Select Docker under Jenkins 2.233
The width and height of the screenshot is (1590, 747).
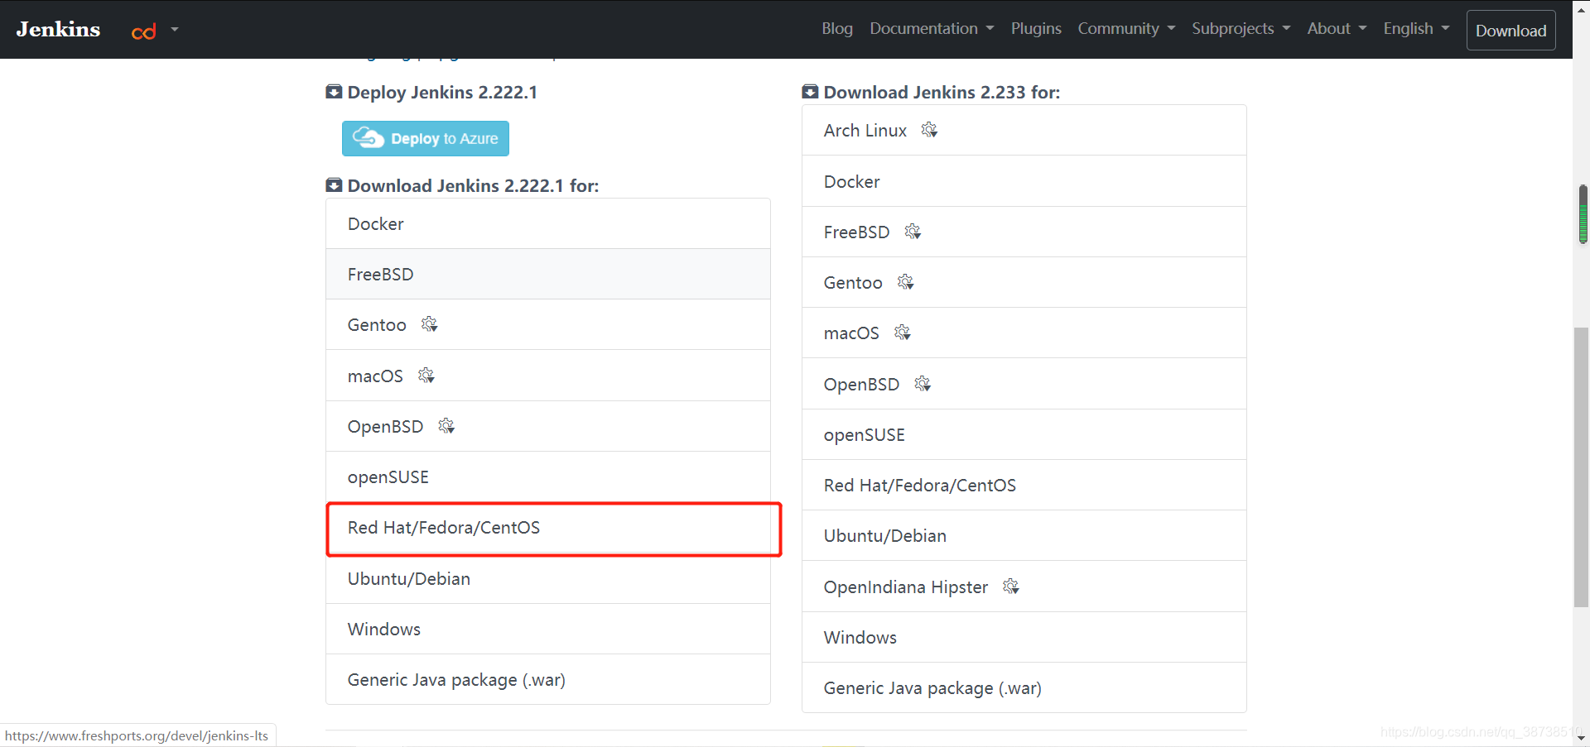point(1024,181)
